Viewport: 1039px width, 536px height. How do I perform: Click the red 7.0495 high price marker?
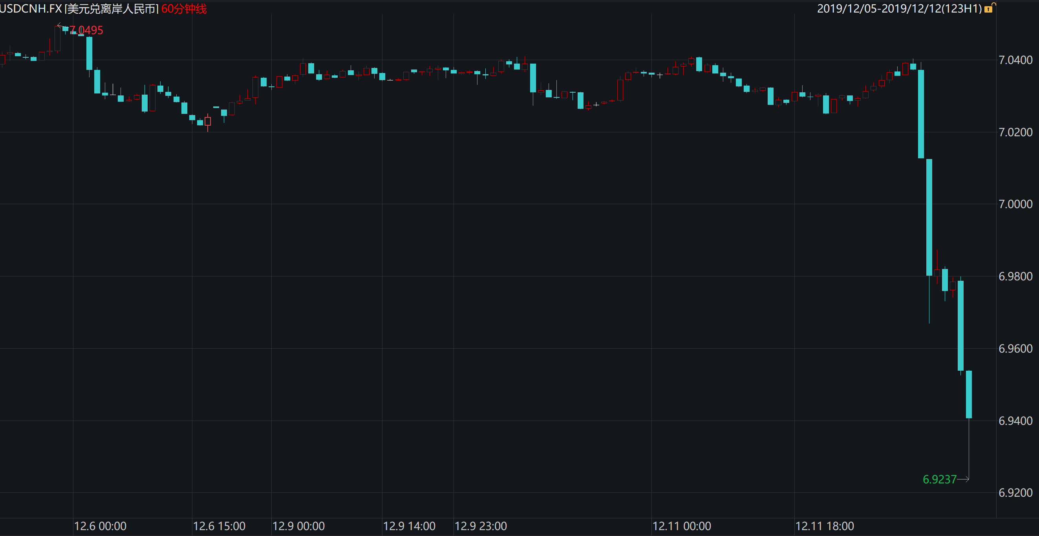(86, 30)
